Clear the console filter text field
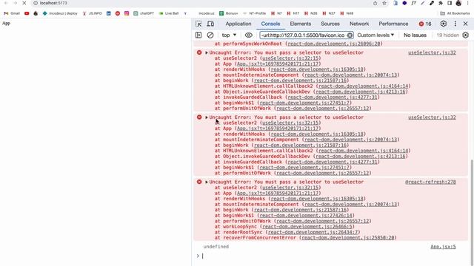The width and height of the screenshot is (474, 266). pyautogui.click(x=350, y=35)
